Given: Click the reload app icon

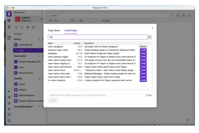Looking at the screenshot, I should [x=16, y=27].
